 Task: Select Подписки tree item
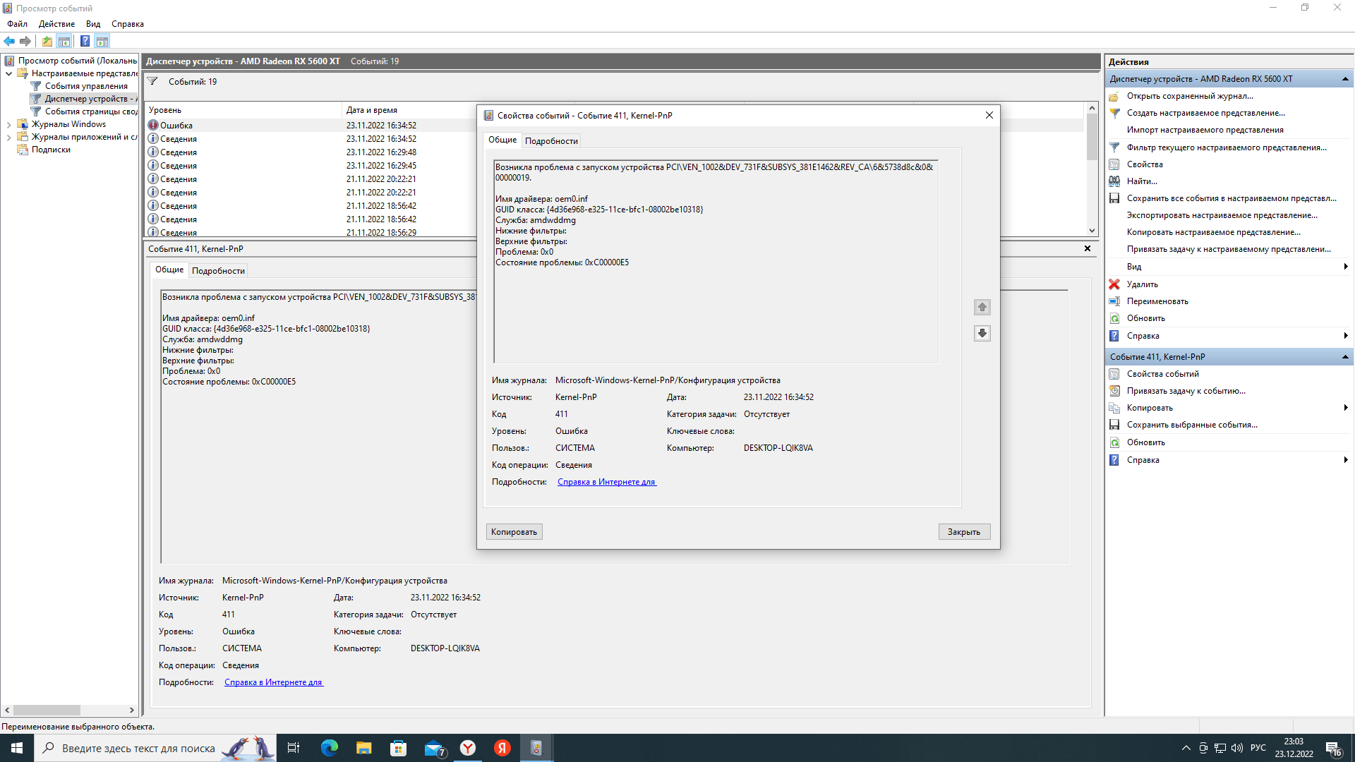(x=51, y=150)
